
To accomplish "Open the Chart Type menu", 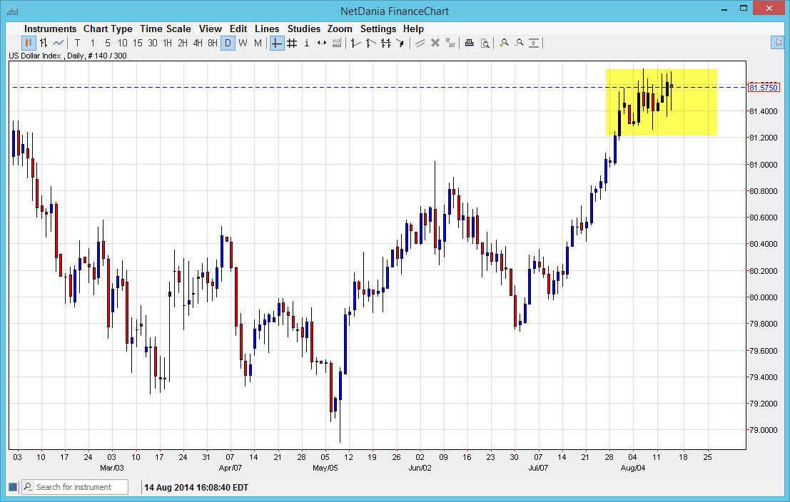I will pyautogui.click(x=108, y=29).
